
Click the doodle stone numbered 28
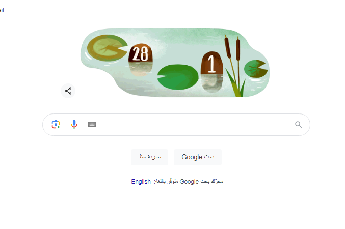140,53
